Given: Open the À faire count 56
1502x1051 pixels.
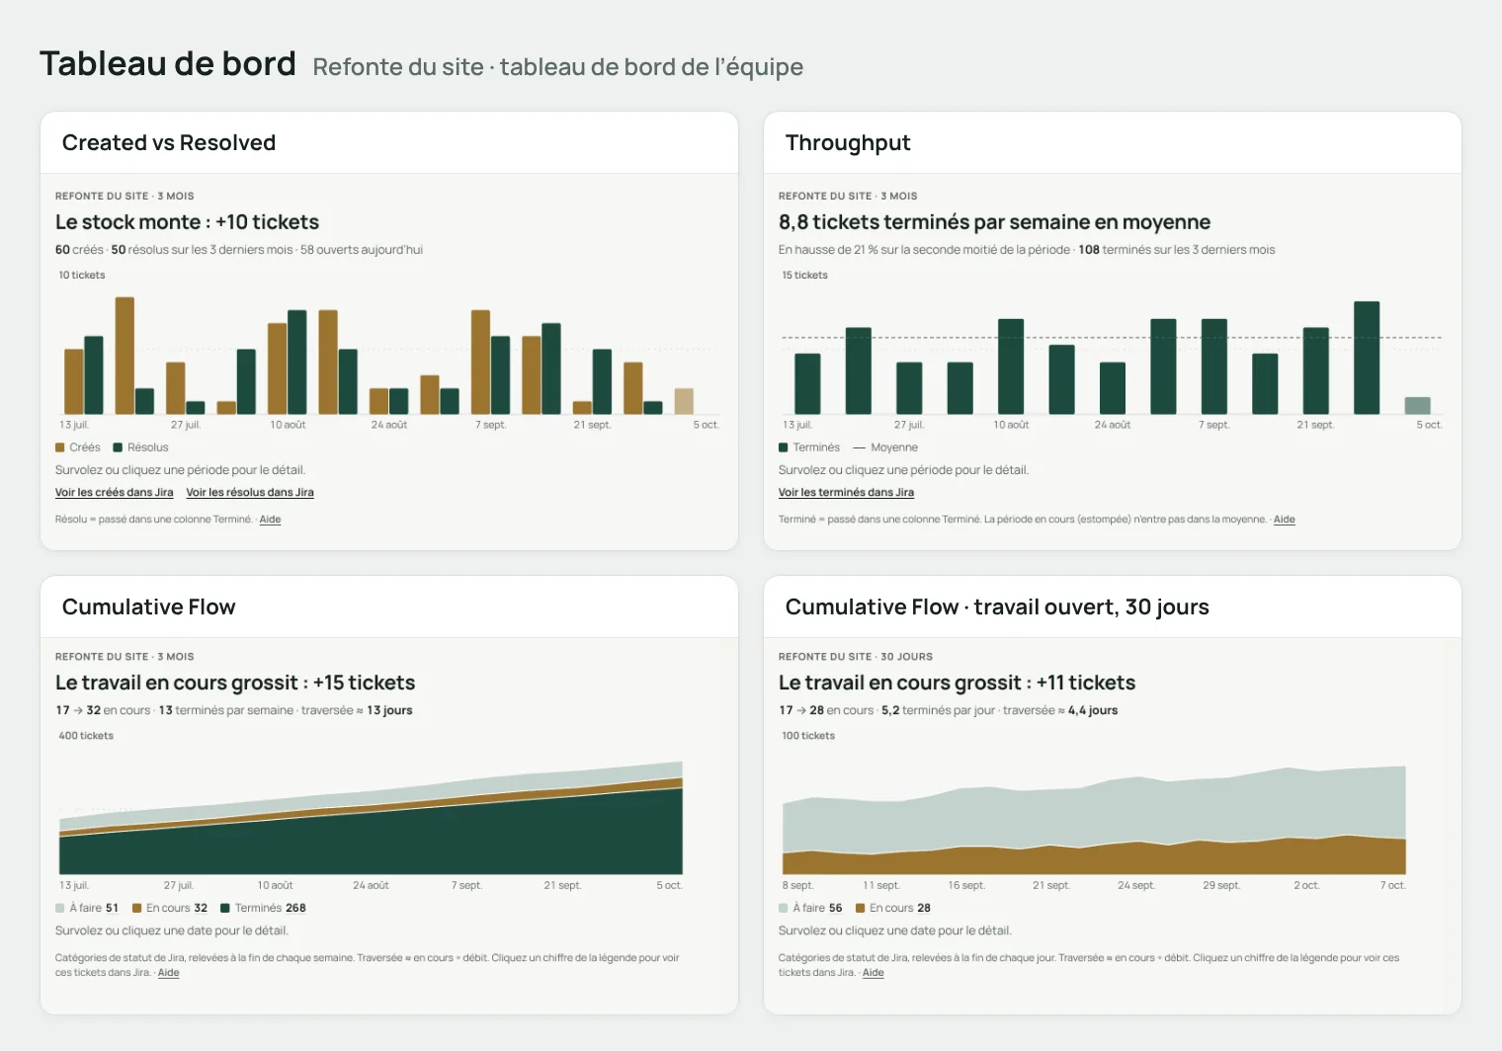Looking at the screenshot, I should coord(836,908).
